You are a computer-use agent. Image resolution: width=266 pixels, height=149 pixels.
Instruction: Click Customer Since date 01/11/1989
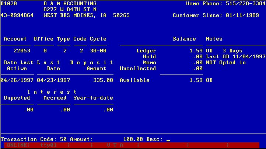pos(242,15)
